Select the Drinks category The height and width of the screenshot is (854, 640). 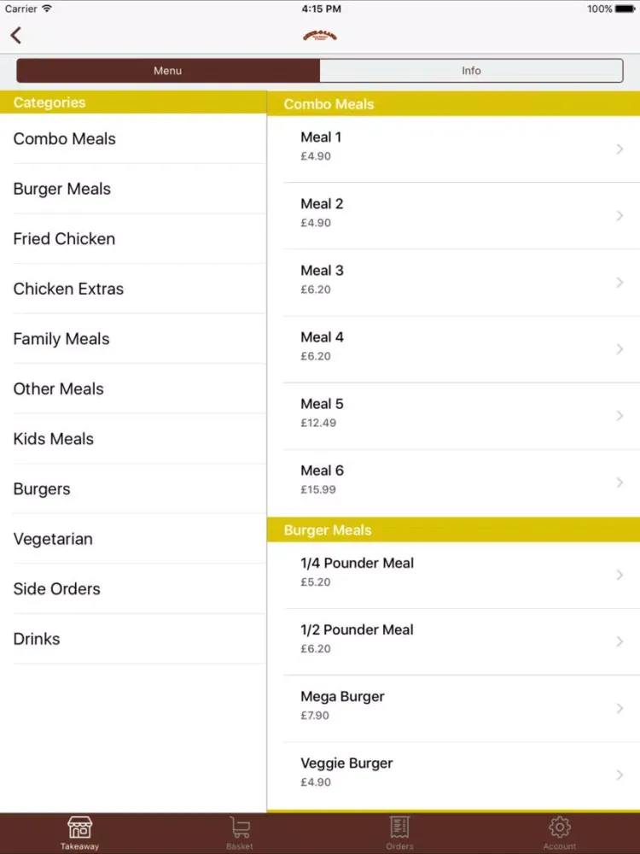click(x=133, y=639)
